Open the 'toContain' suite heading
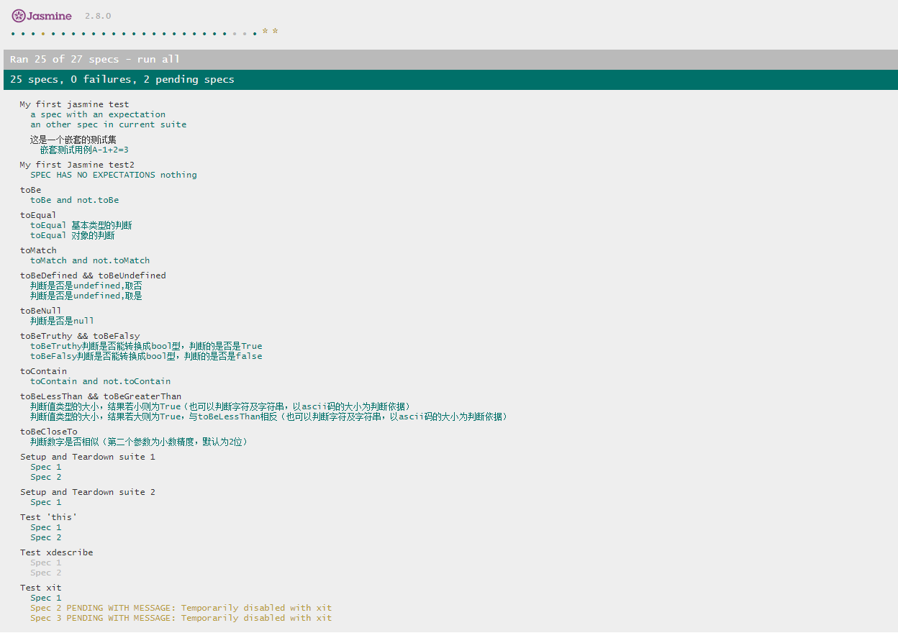This screenshot has height=633, width=898. click(43, 371)
